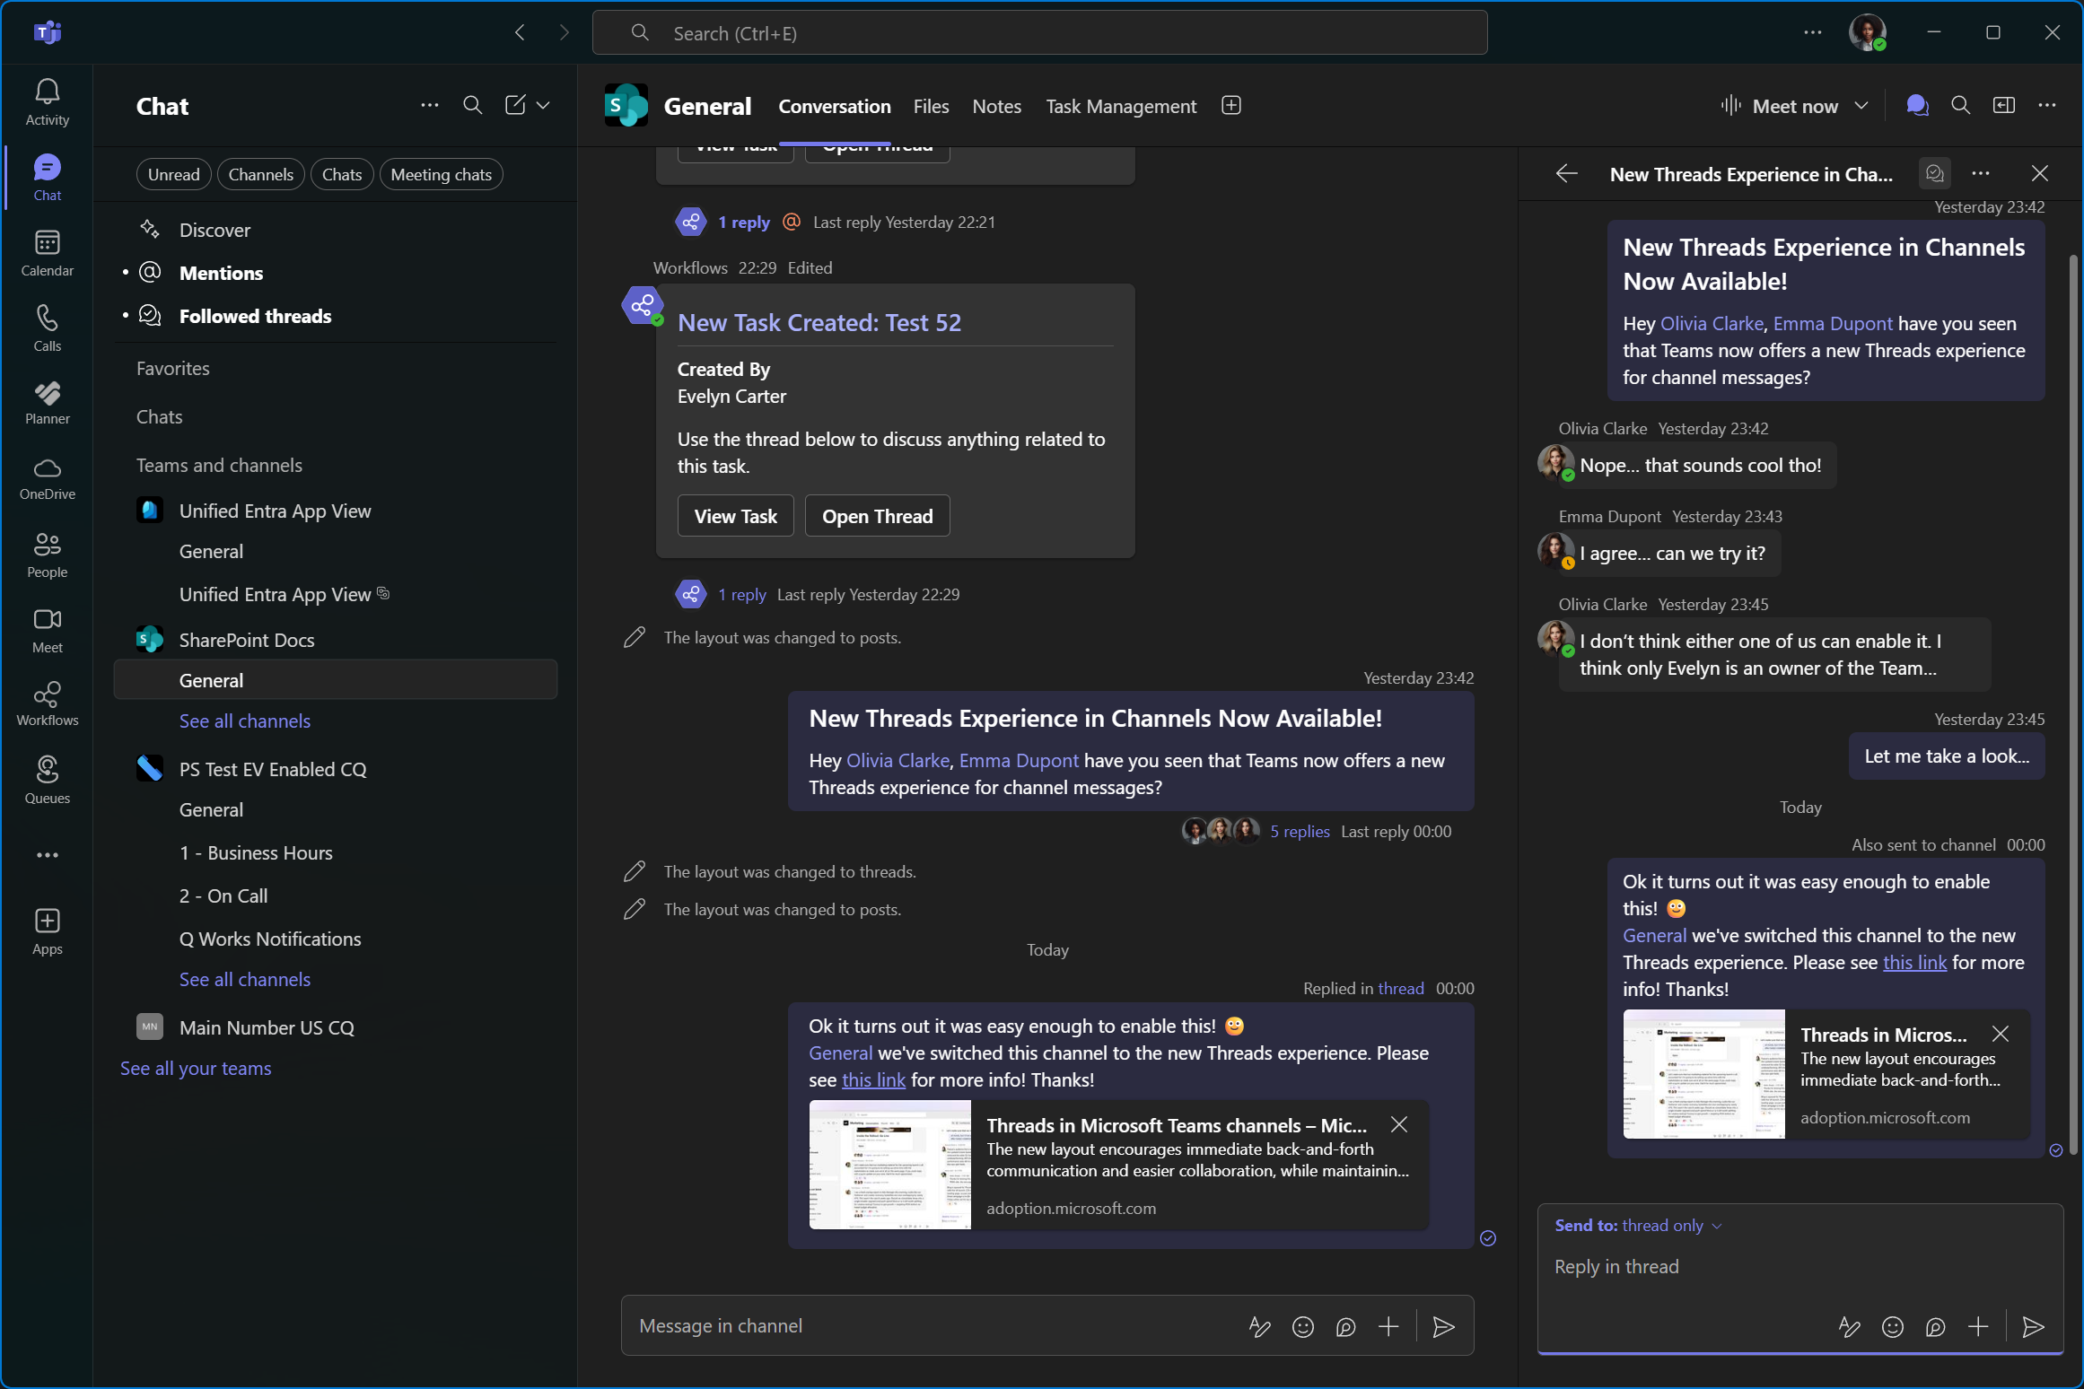Open emoji picker in channel compose box
Image resolution: width=2084 pixels, height=1389 pixels.
pos(1303,1326)
